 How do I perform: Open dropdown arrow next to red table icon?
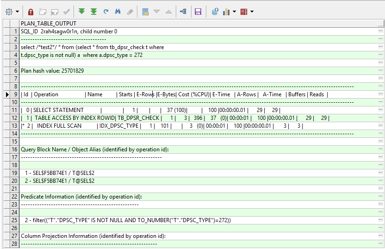click(252, 12)
